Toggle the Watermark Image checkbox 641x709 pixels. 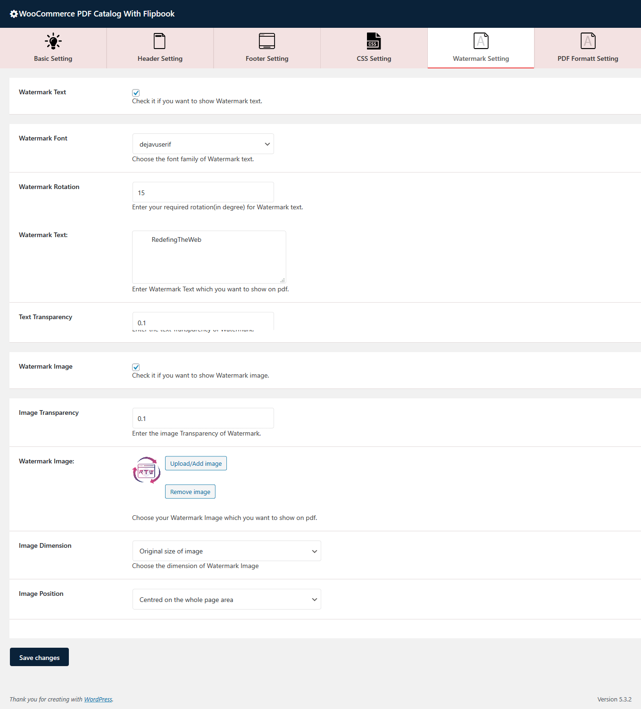click(x=136, y=367)
